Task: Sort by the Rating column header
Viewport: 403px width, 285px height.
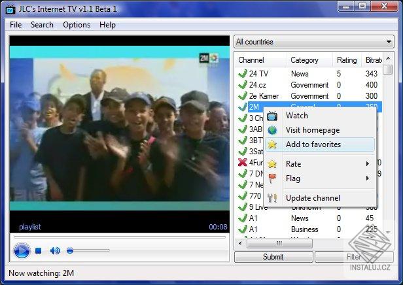Action: [x=347, y=60]
